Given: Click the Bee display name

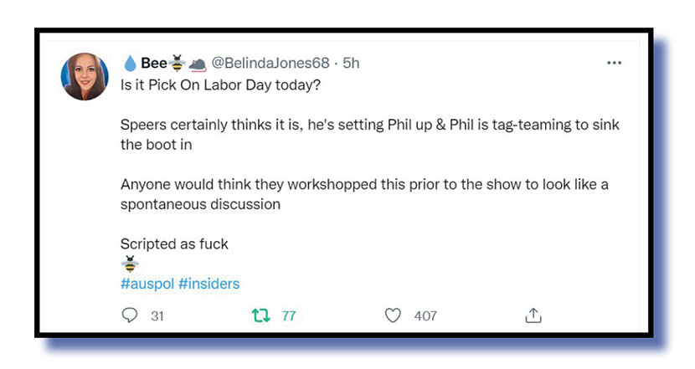Looking at the screenshot, I should point(153,64).
